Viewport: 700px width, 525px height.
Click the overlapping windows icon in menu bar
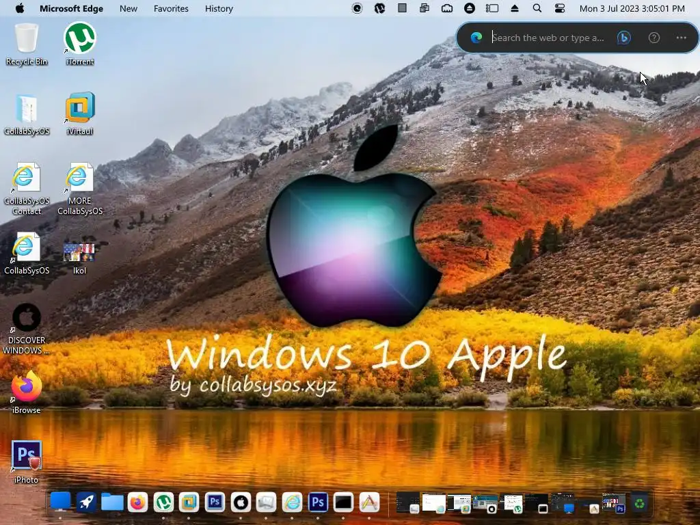click(x=424, y=8)
